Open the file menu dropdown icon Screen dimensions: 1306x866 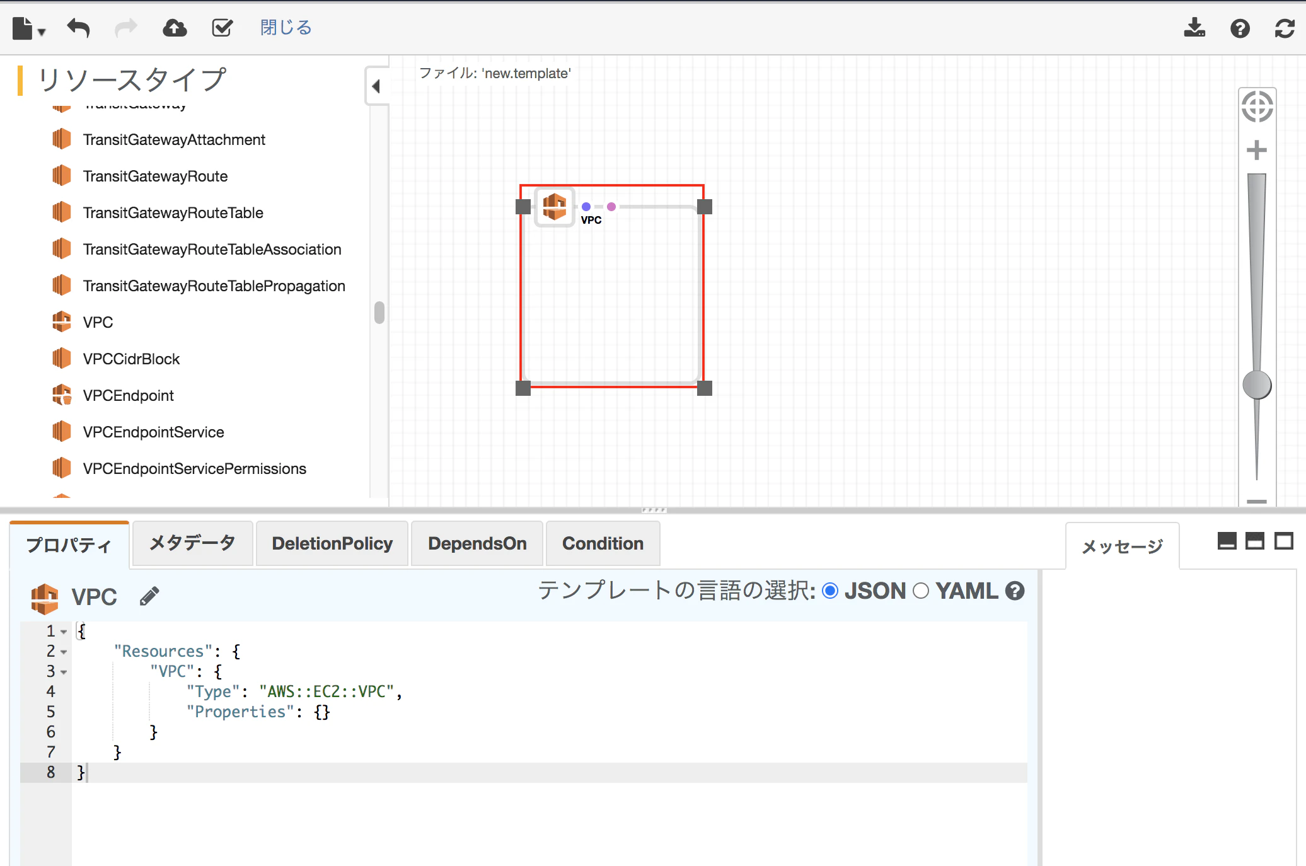(29, 28)
